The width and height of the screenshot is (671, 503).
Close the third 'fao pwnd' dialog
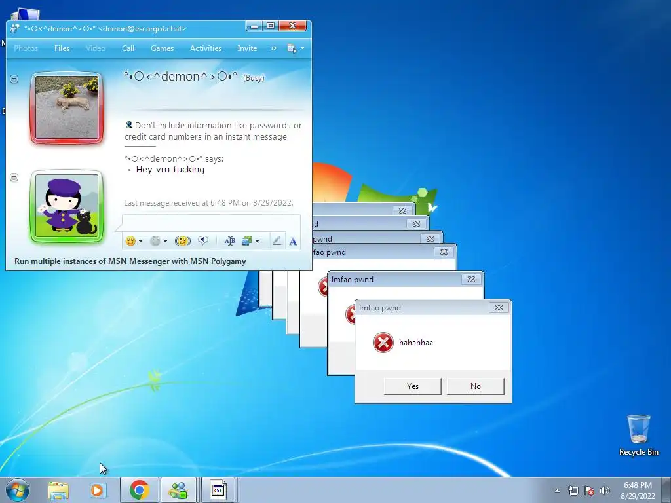pyautogui.click(x=444, y=252)
